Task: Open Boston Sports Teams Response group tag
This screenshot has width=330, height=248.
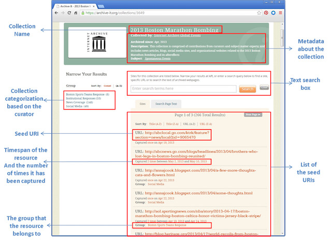Action: pos(167,225)
